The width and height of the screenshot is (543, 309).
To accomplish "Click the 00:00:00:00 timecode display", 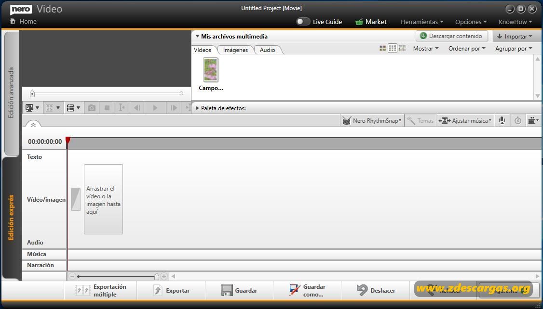I will point(45,142).
